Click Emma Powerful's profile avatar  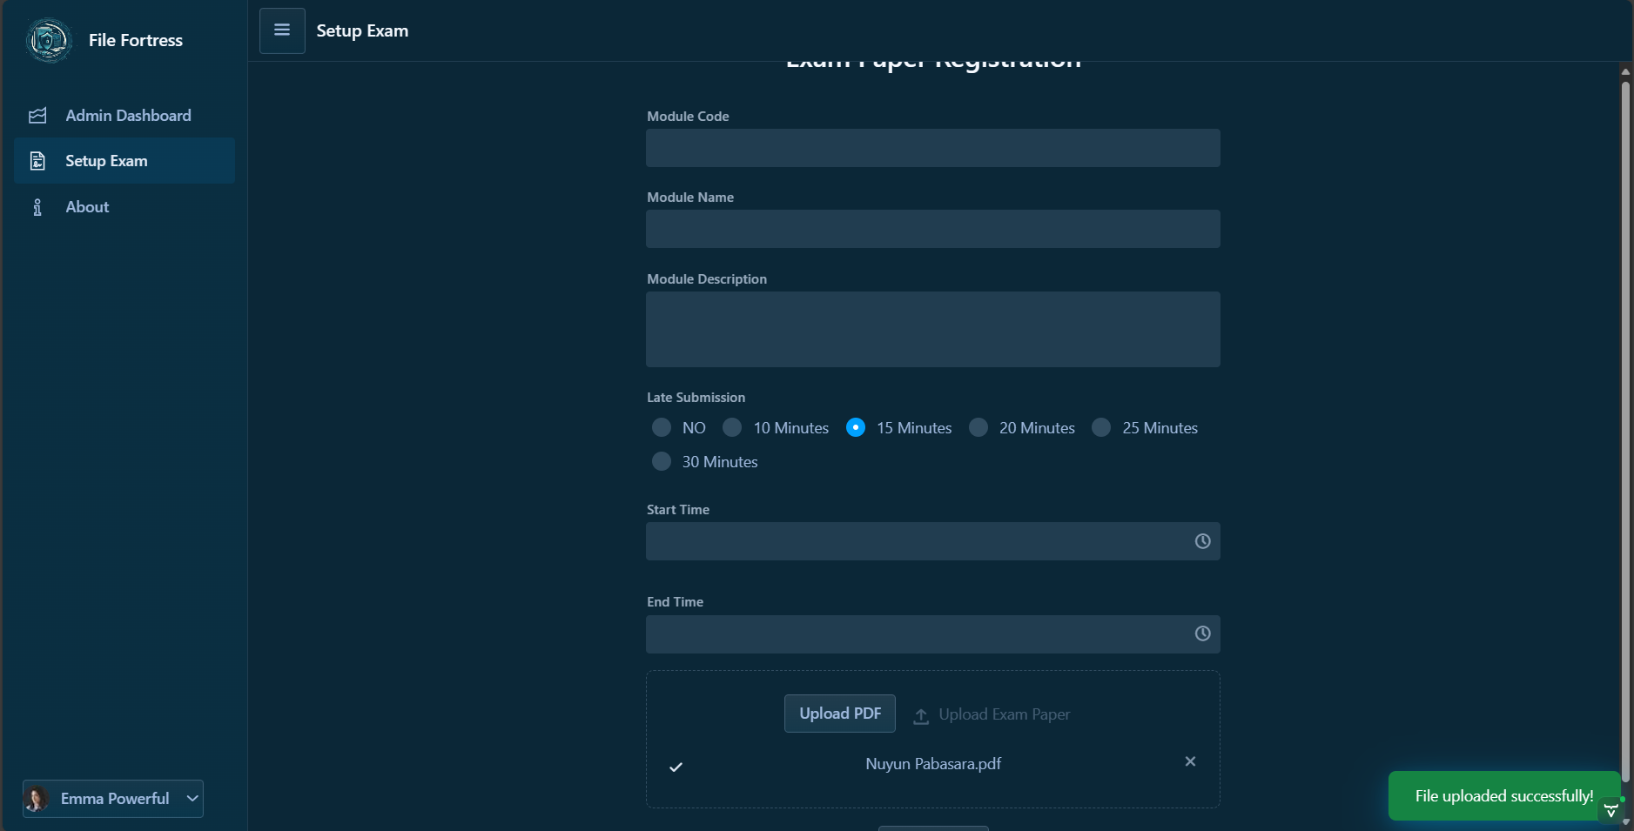(x=37, y=799)
